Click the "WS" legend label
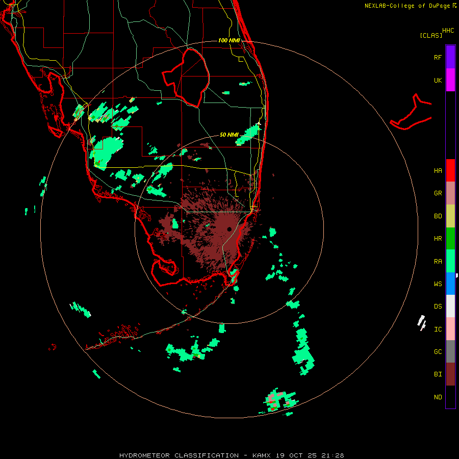The image size is (459, 459). 438,284
